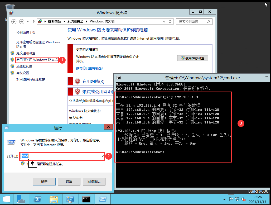Viewport: 271px width, 205px height.
Task: Open 启用或关闭 Windows 防火墙 link
Action: pos(37,60)
